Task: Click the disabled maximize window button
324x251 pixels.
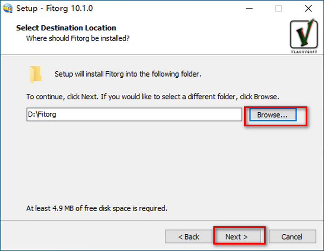Action: click(x=279, y=9)
